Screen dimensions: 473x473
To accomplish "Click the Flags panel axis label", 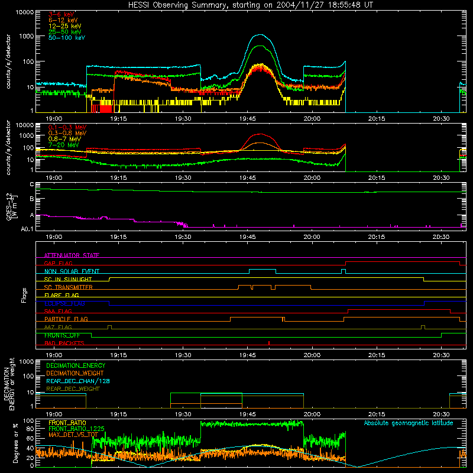I will click(x=24, y=295).
